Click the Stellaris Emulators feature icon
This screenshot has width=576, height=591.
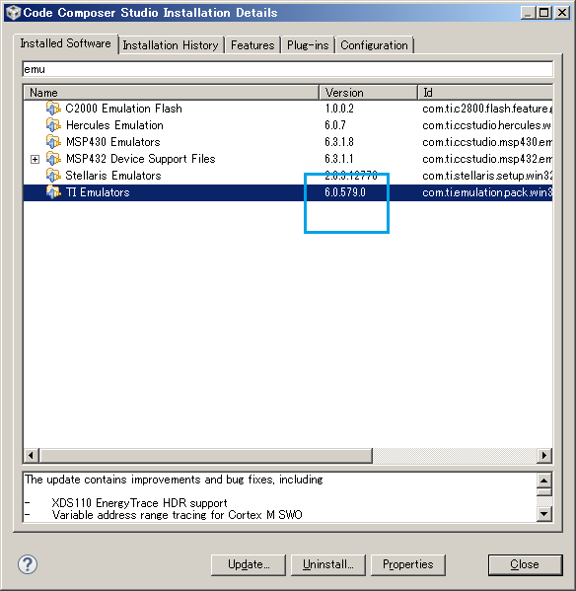(x=53, y=176)
